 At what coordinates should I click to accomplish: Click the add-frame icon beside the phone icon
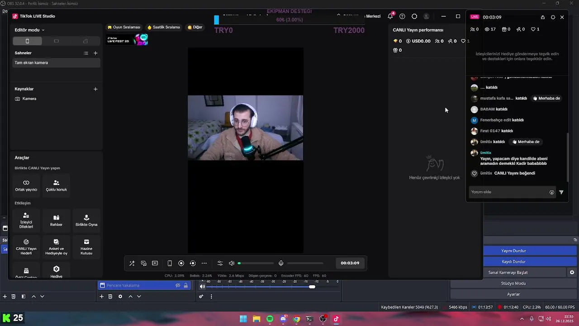(155, 263)
